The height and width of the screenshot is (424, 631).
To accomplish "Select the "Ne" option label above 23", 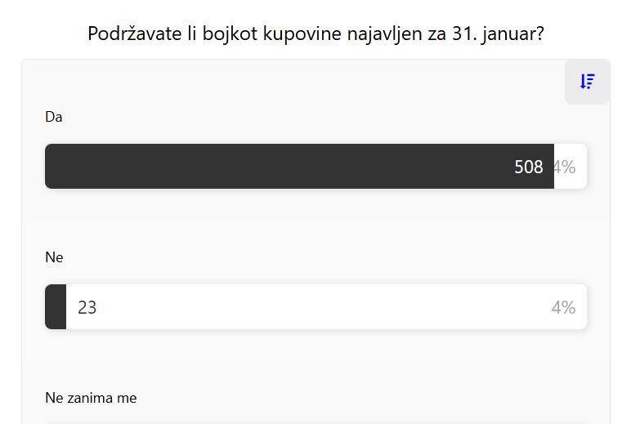I will (x=54, y=257).
